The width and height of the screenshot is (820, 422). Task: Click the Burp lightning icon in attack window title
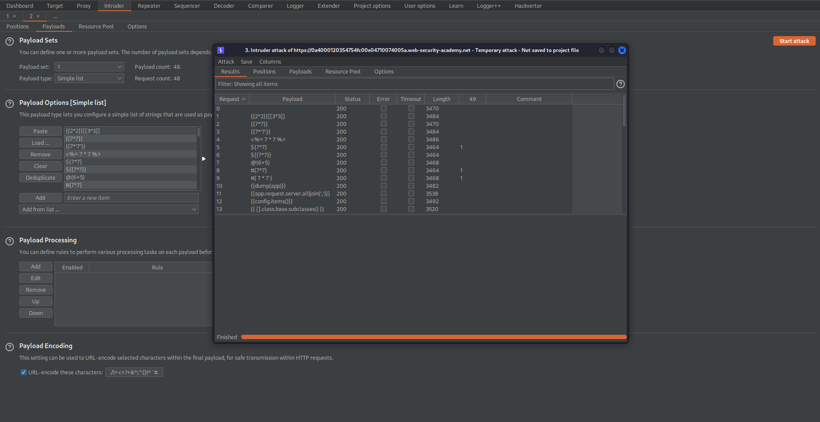tap(221, 50)
